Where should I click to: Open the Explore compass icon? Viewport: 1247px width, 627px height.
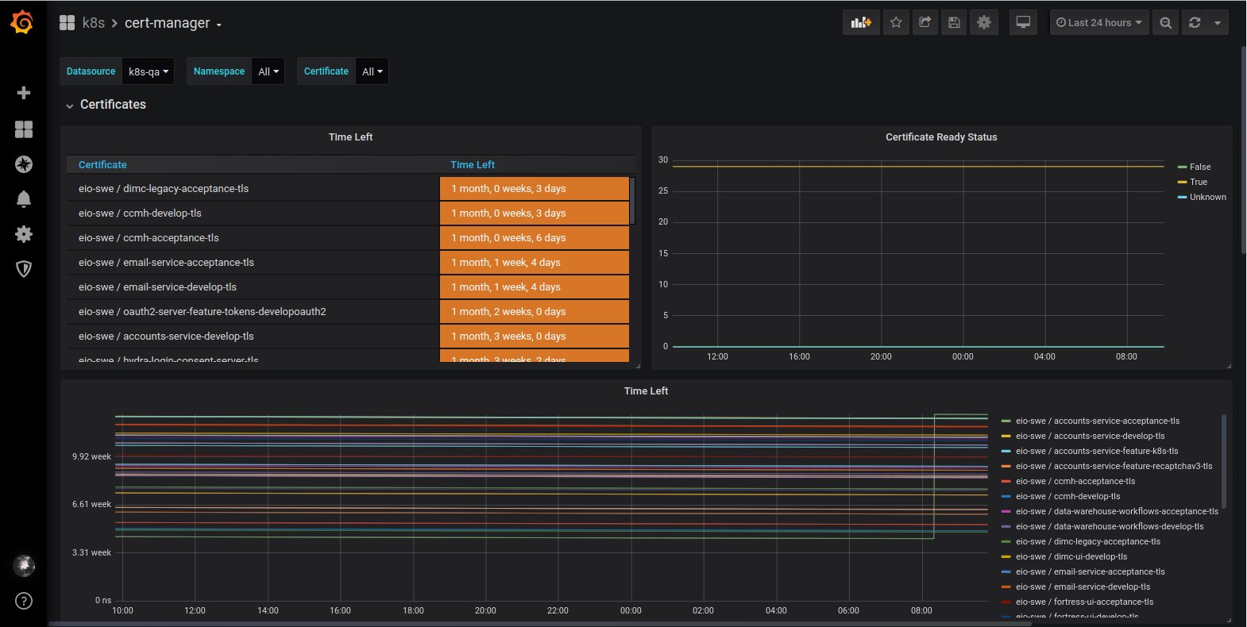point(24,164)
